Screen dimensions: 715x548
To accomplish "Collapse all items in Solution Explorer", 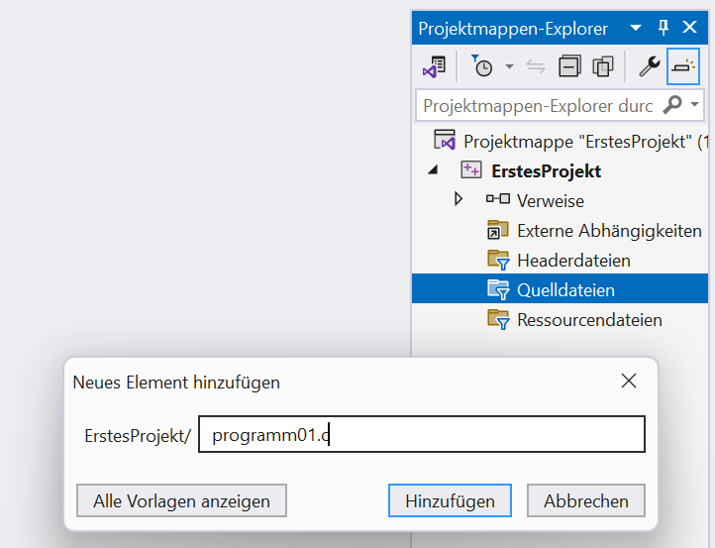I will (x=569, y=67).
